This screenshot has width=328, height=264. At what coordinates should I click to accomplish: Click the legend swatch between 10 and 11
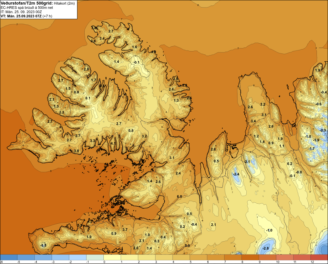click(x=284, y=257)
